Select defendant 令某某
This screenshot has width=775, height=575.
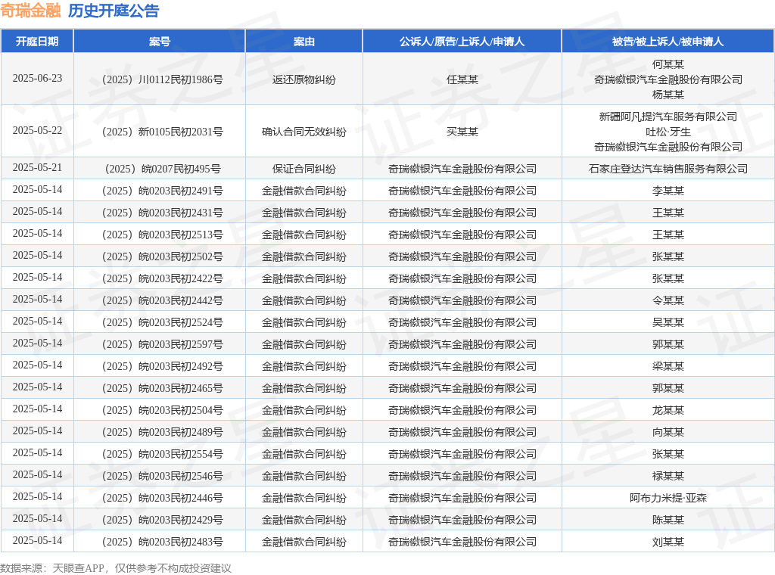coord(668,300)
